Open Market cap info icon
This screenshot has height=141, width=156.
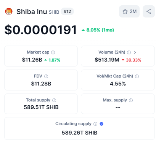pyautogui.click(x=53, y=52)
